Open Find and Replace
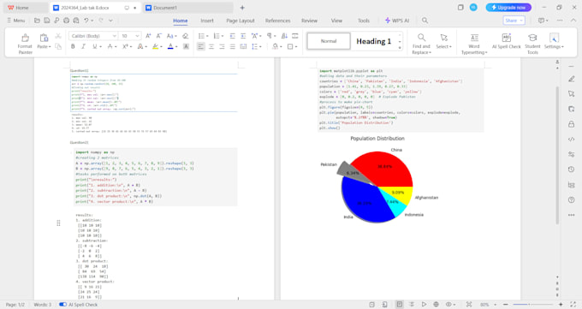This screenshot has height=309, width=582. point(421,44)
